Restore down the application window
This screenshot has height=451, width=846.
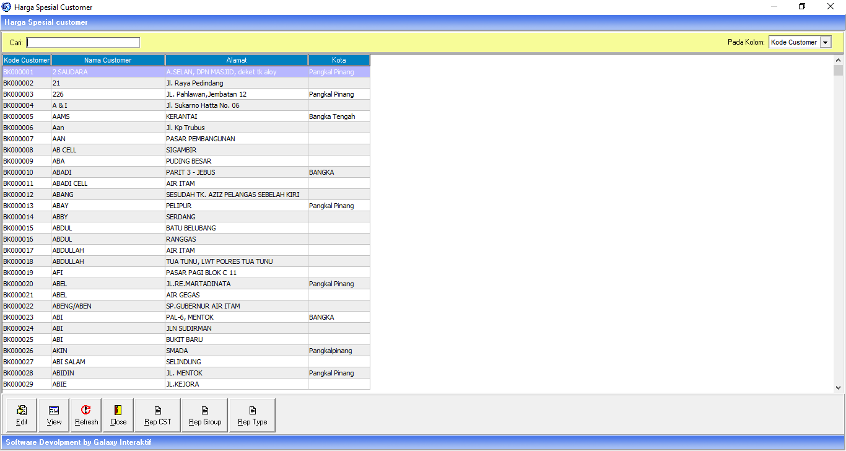802,7
